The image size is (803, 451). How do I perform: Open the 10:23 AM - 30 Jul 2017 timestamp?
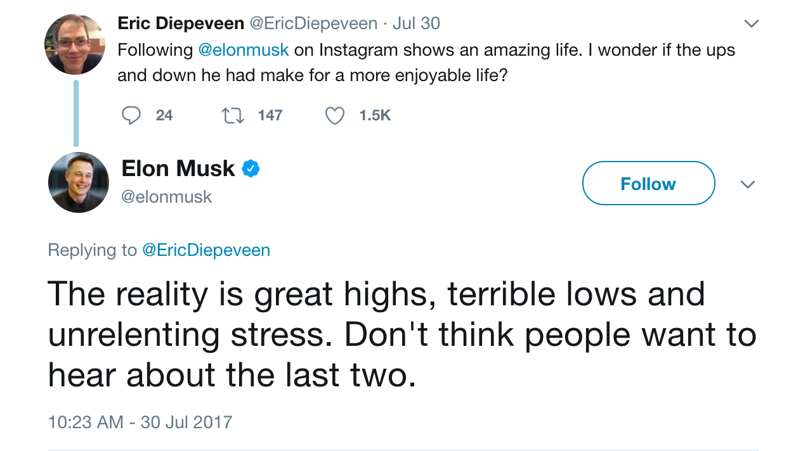(140, 422)
